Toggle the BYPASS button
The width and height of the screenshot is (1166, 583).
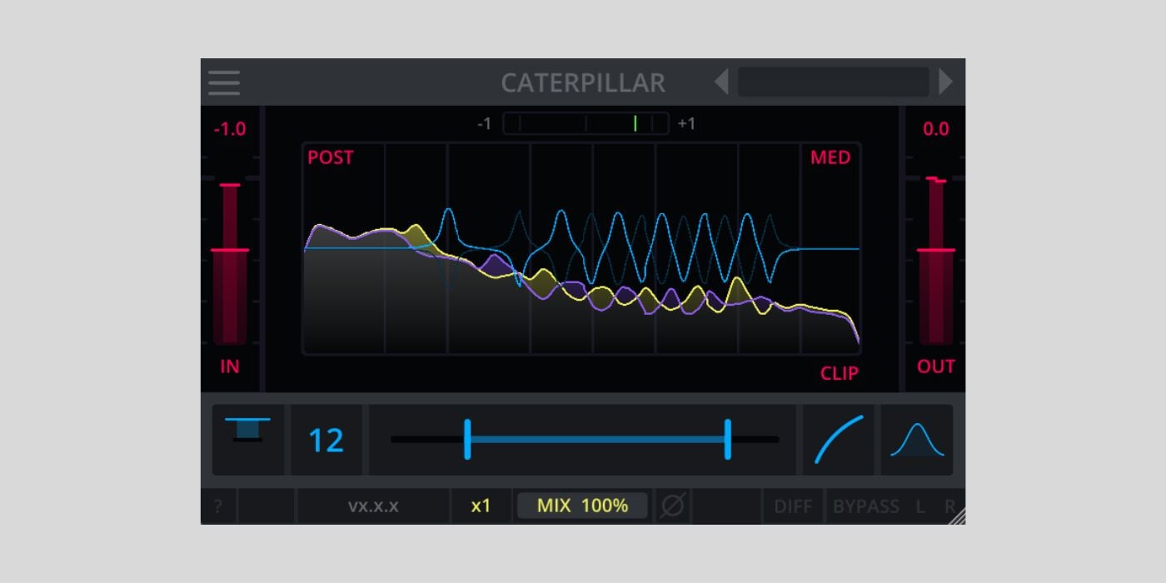(865, 506)
